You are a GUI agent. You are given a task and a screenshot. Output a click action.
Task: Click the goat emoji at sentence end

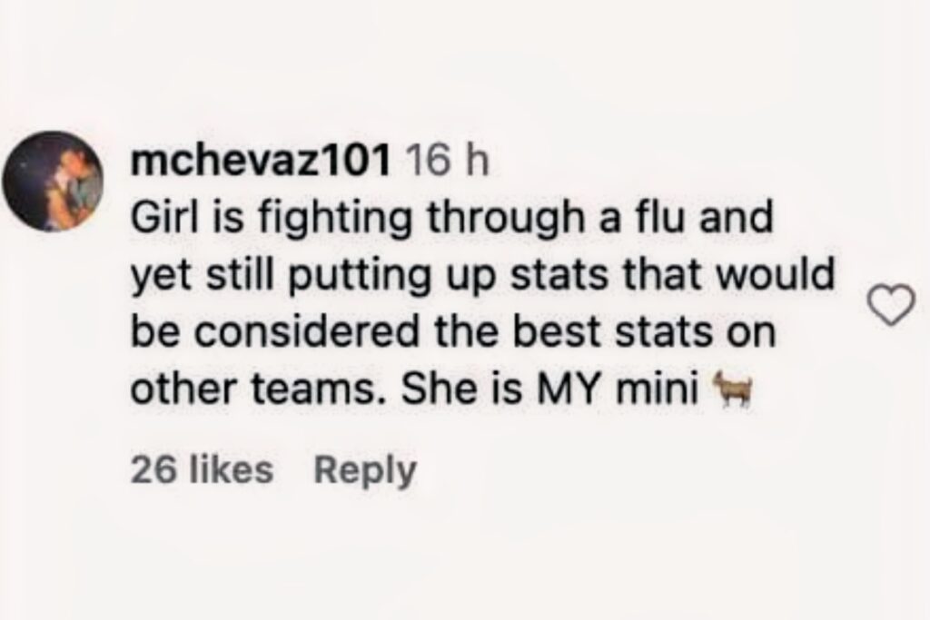(x=736, y=389)
